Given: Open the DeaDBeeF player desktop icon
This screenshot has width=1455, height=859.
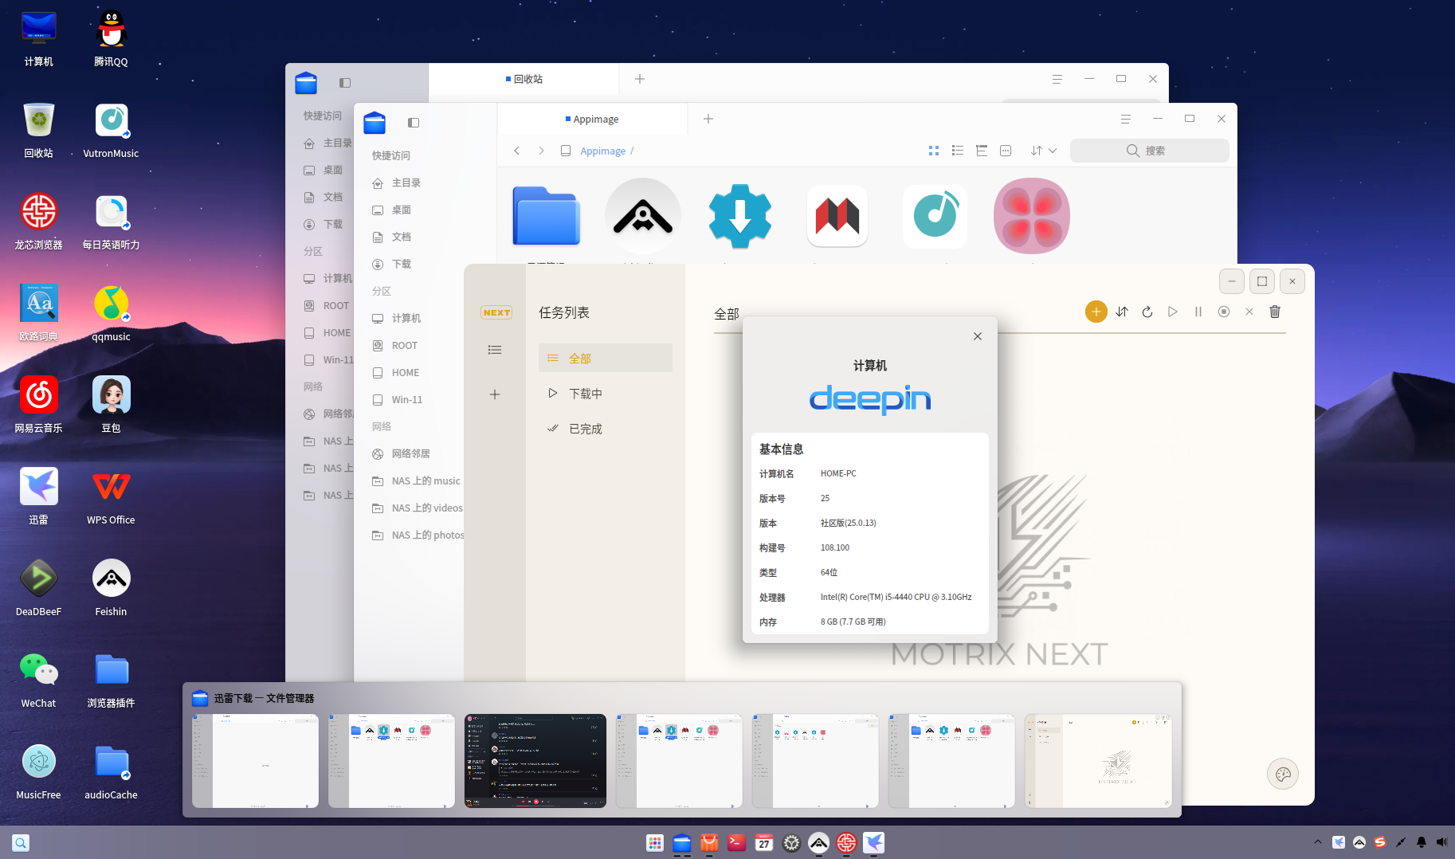Looking at the screenshot, I should (38, 588).
